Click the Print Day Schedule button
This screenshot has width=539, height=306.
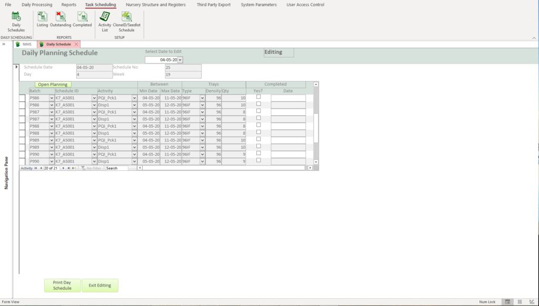click(x=62, y=285)
